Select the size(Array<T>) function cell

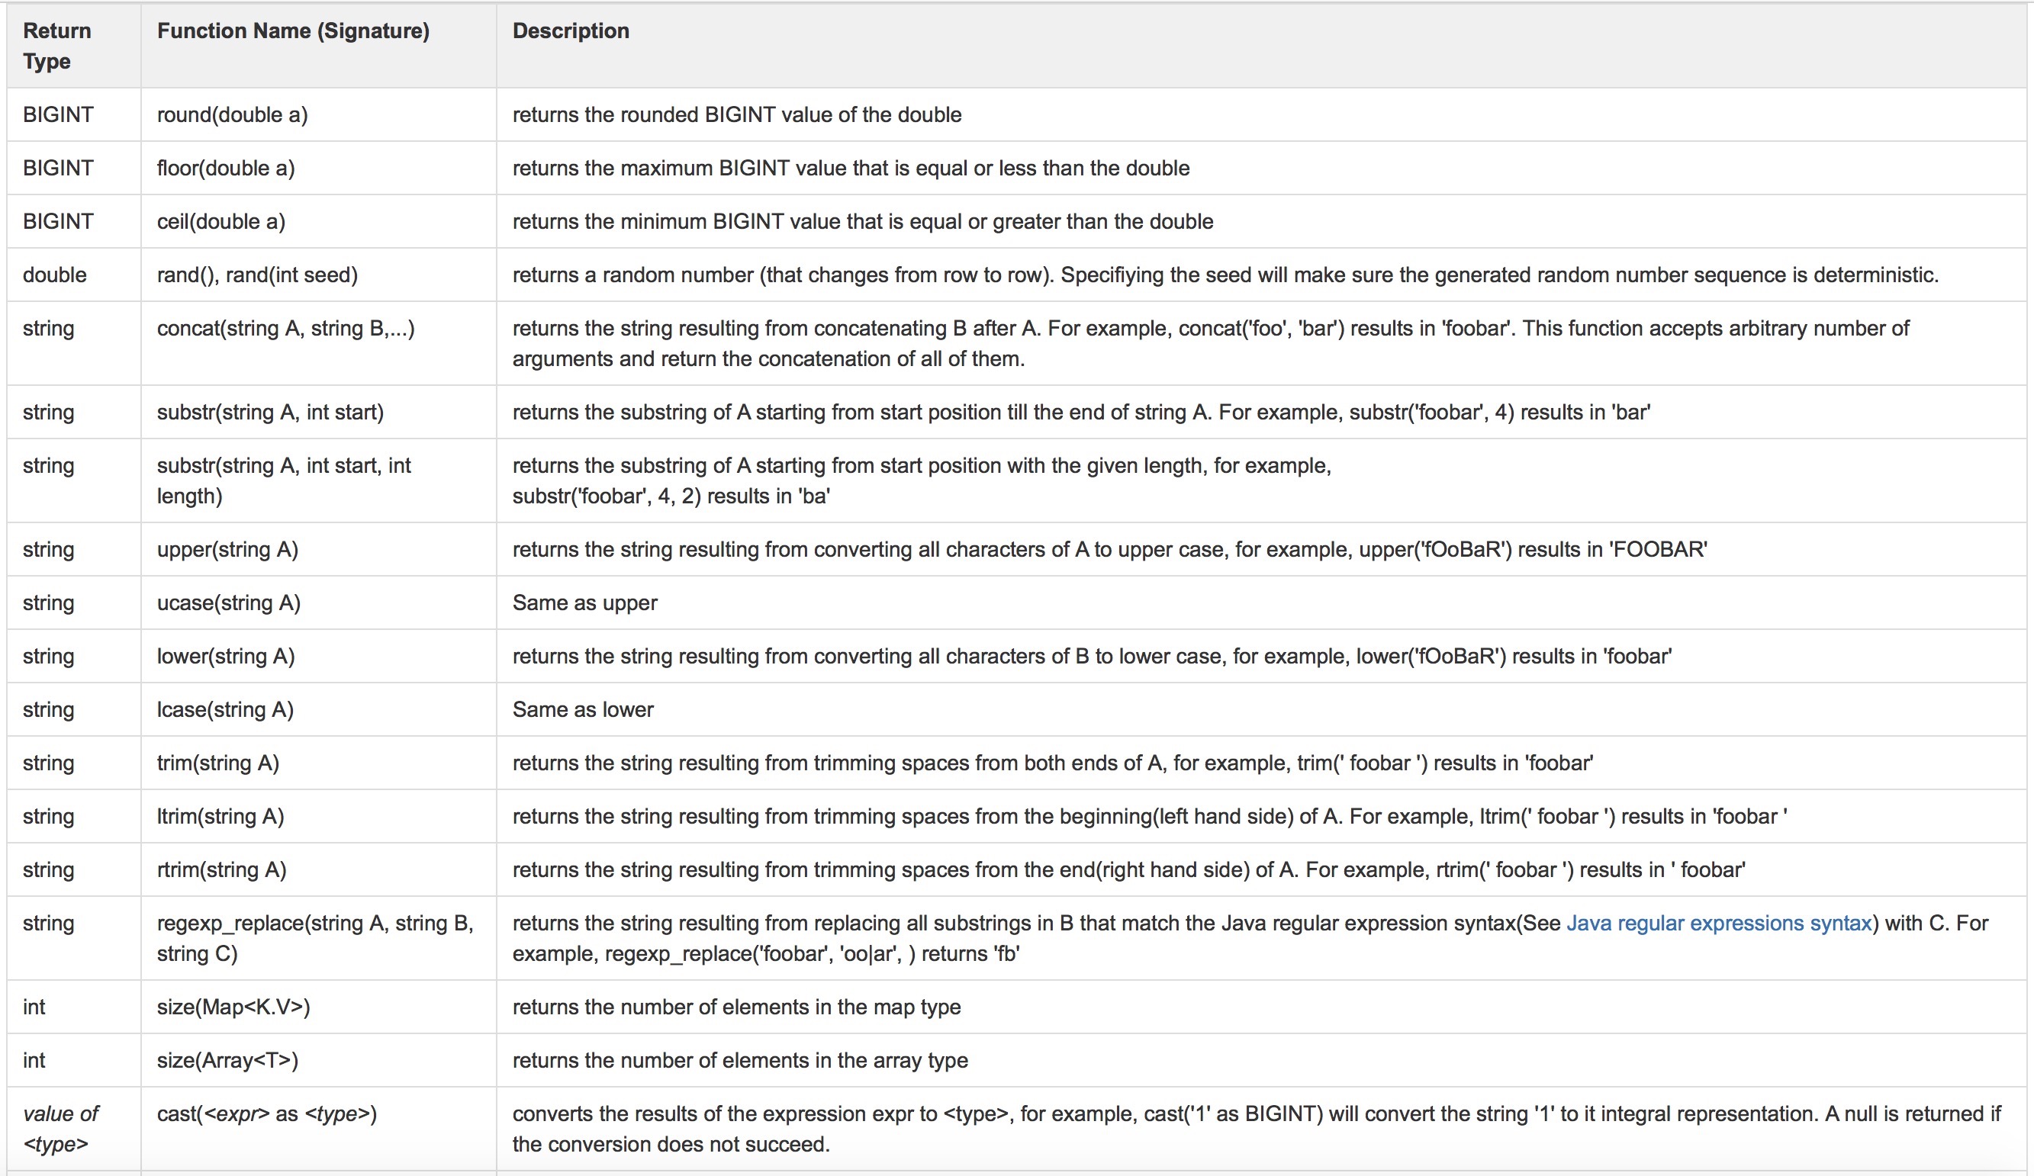(x=227, y=1060)
